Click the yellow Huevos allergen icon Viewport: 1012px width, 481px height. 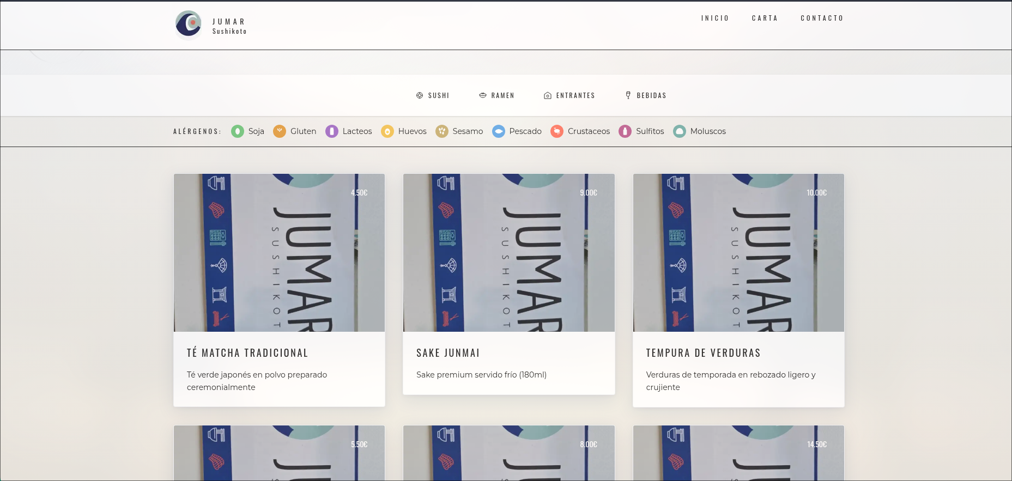coord(387,131)
